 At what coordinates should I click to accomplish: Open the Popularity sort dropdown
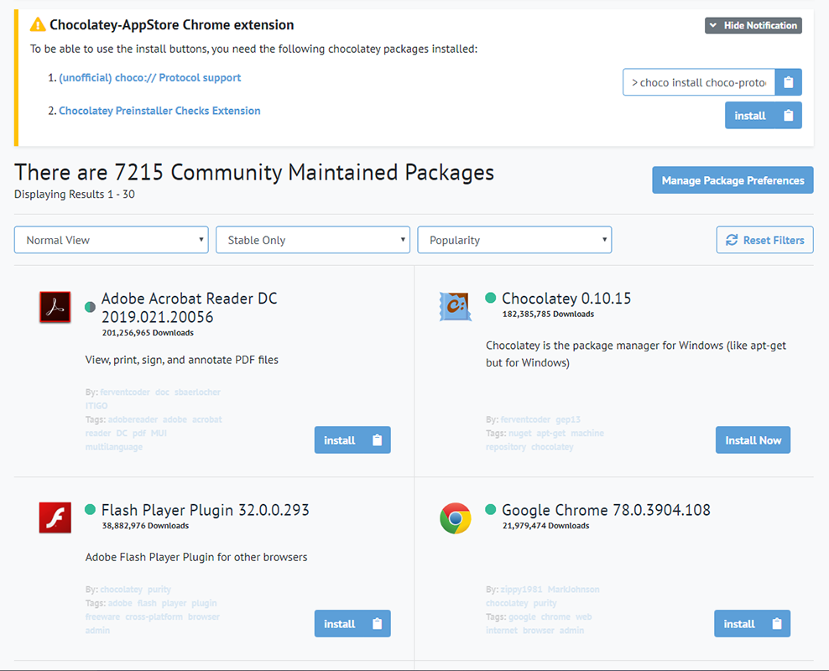click(515, 239)
